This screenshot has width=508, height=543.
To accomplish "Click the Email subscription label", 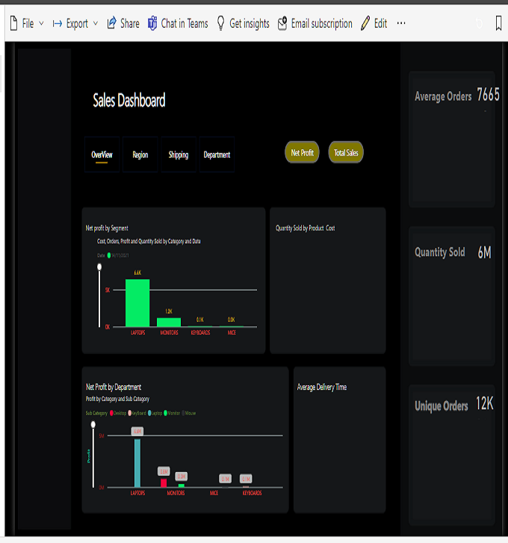I will [x=322, y=24].
